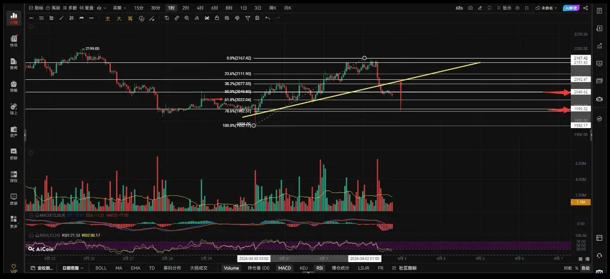610x279 pixels.
Task: Click the 指标 indicators button
Action: point(36,8)
